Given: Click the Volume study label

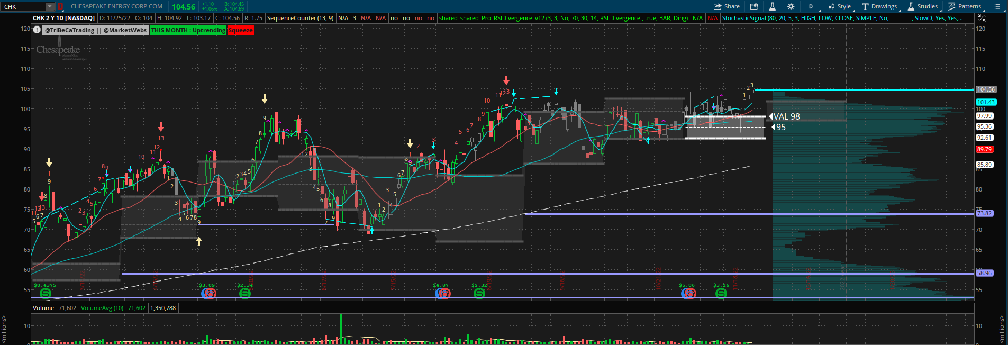Looking at the screenshot, I should tap(43, 308).
